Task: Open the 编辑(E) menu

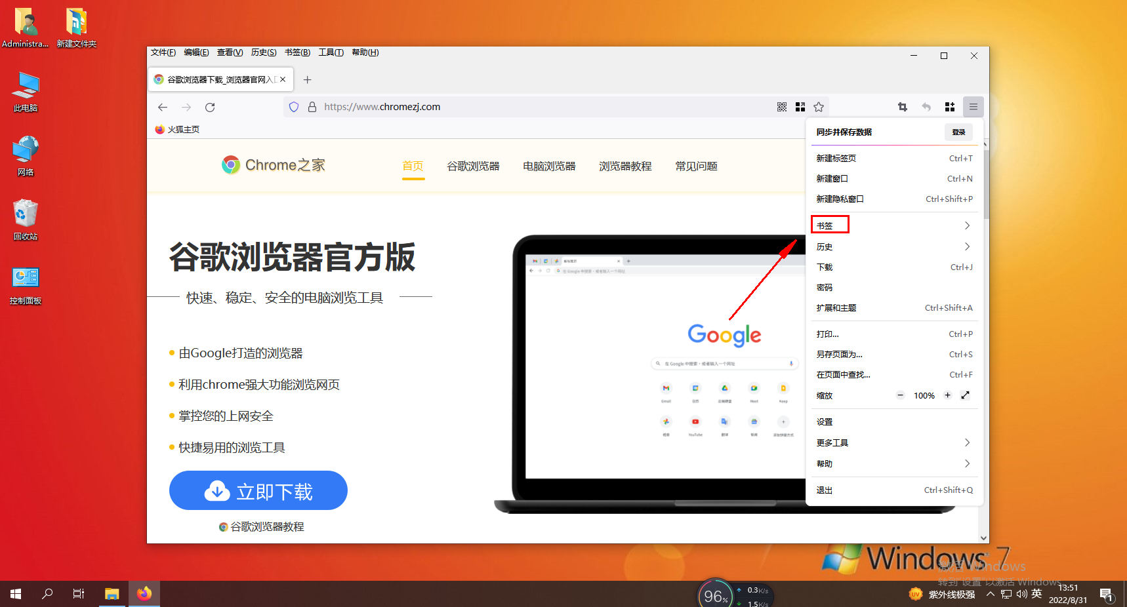Action: (x=197, y=52)
